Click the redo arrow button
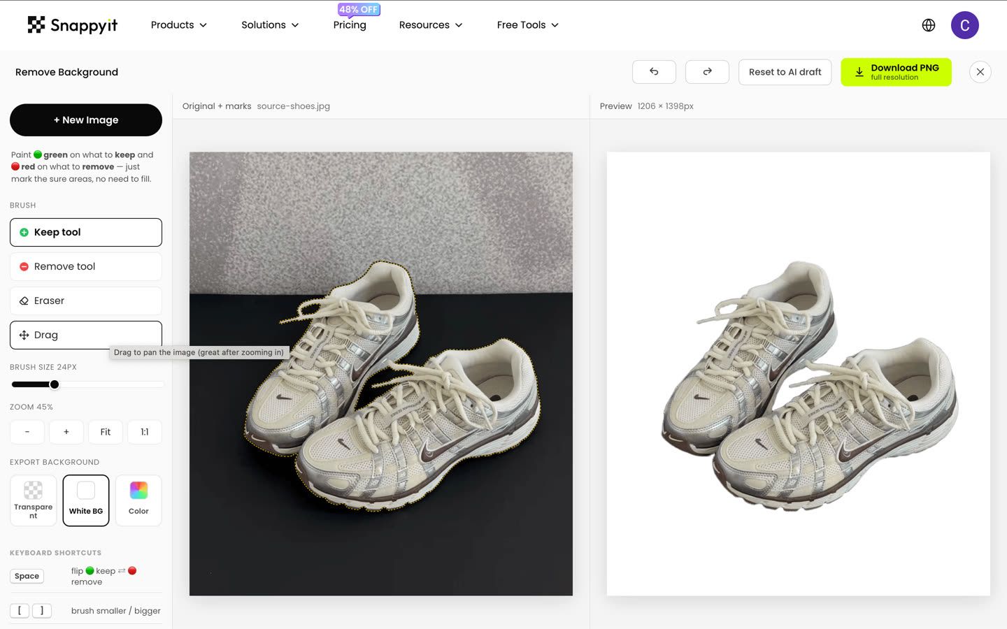The image size is (1007, 629). 707,72
